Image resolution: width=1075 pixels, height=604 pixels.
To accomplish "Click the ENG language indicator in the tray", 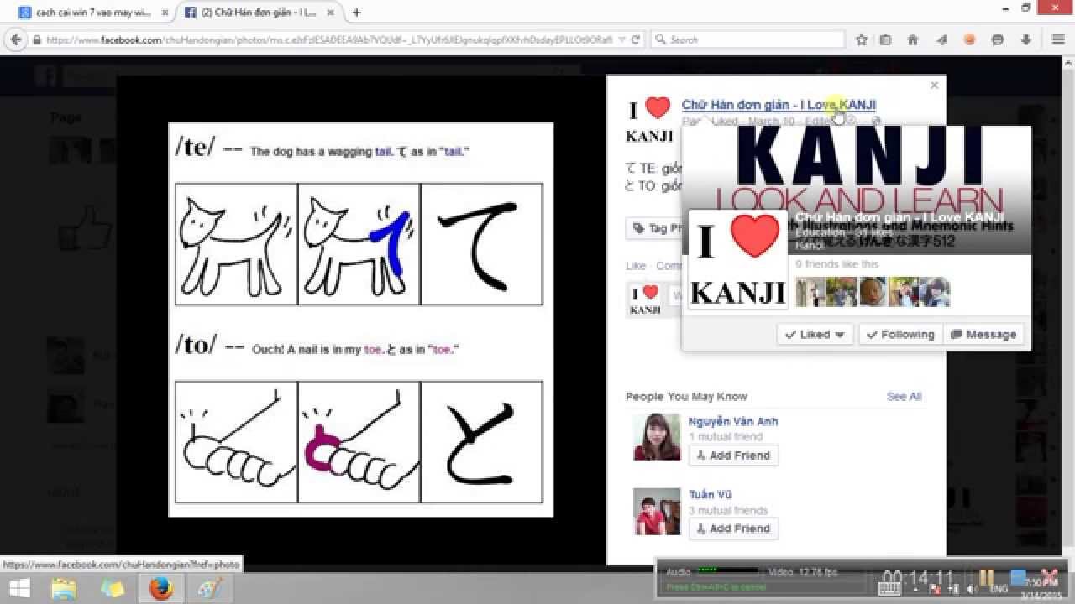I will coord(999,589).
